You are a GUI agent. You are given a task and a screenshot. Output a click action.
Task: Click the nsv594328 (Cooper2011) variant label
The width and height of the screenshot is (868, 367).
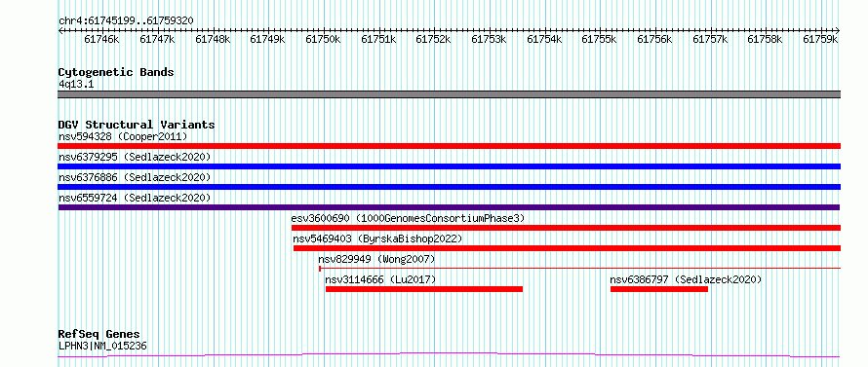pyautogui.click(x=123, y=136)
